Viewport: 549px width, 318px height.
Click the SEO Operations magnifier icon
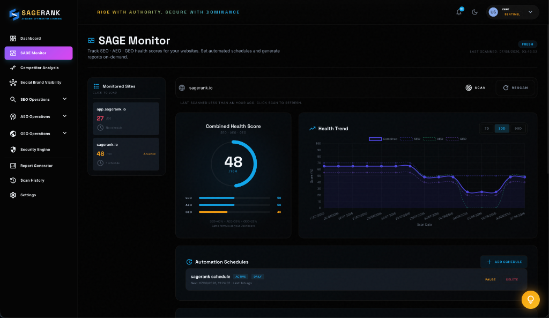13,99
